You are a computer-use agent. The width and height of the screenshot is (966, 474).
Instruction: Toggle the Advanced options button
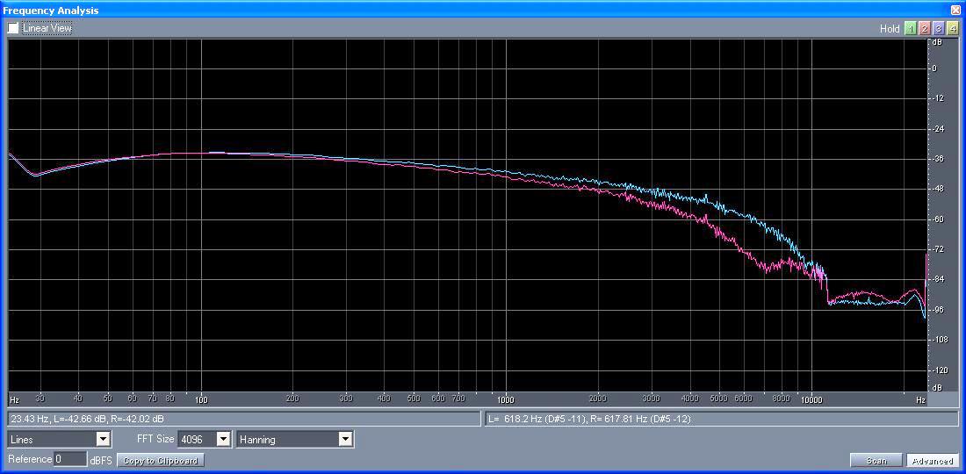tap(932, 460)
